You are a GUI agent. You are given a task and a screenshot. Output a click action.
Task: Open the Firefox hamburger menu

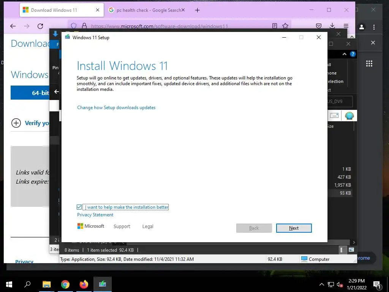(x=346, y=26)
